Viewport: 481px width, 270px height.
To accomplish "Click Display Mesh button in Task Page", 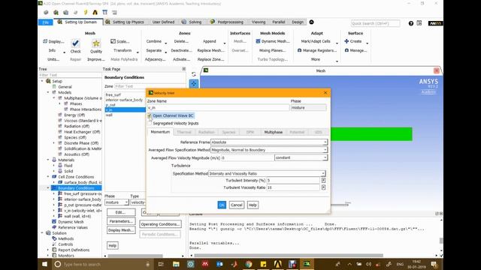I will coord(121,230).
